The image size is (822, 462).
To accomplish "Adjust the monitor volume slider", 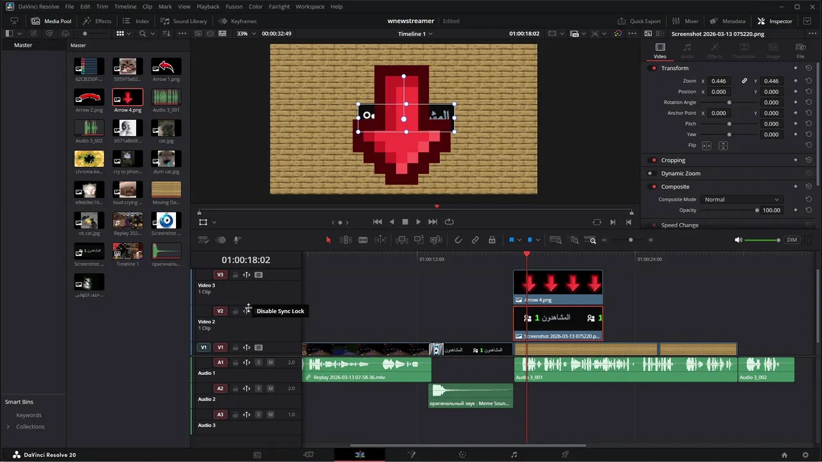I will click(x=762, y=240).
